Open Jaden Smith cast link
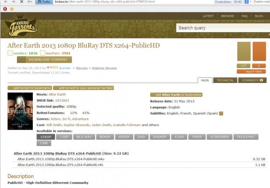 click(x=102, y=125)
